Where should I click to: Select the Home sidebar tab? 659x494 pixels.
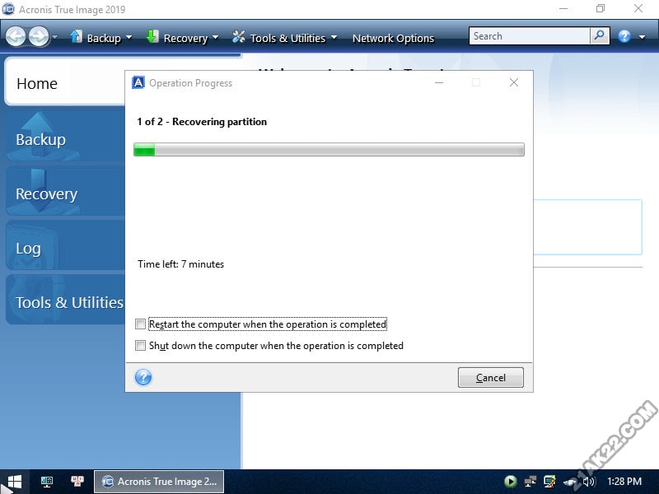(65, 83)
